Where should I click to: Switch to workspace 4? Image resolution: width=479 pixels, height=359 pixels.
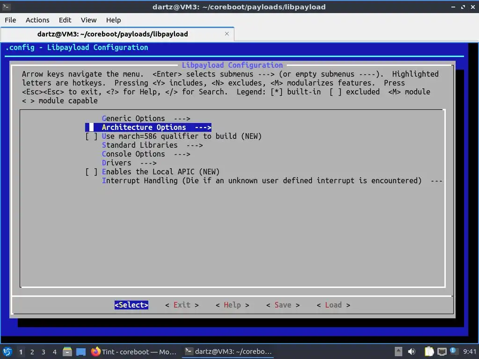(55, 352)
